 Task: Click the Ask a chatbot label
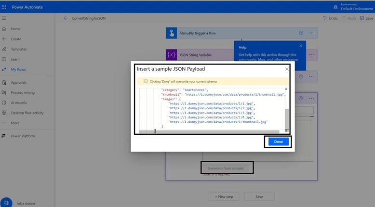(26, 204)
